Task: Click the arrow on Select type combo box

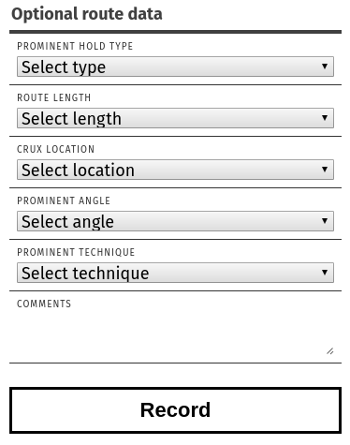Action: [x=325, y=67]
